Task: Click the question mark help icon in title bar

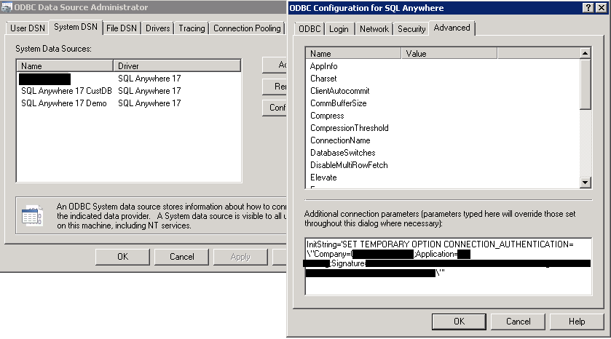Action: (588, 8)
